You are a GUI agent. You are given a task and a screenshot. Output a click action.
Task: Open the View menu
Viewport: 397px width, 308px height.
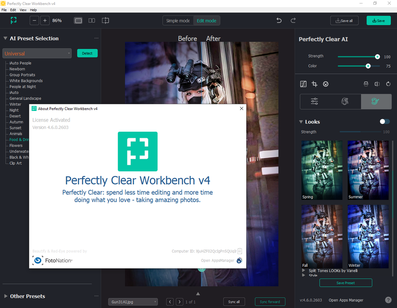pyautogui.click(x=23, y=10)
